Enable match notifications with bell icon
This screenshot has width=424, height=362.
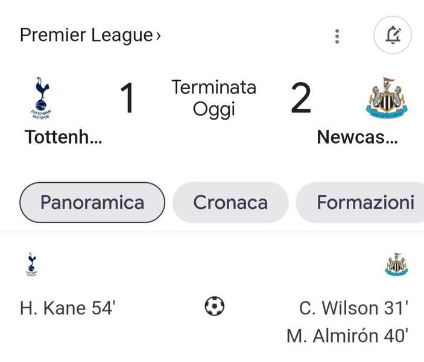[393, 35]
